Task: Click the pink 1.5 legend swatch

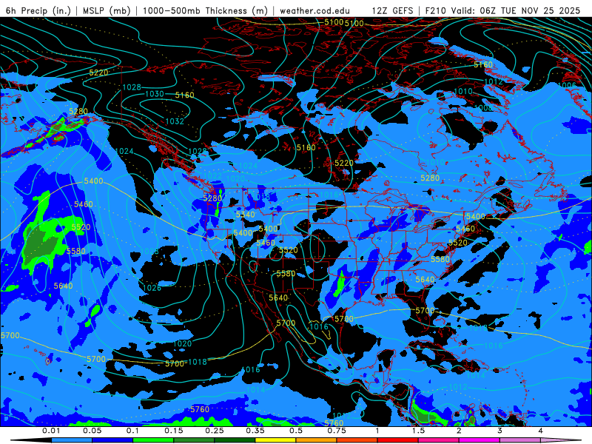Action: tap(439, 440)
